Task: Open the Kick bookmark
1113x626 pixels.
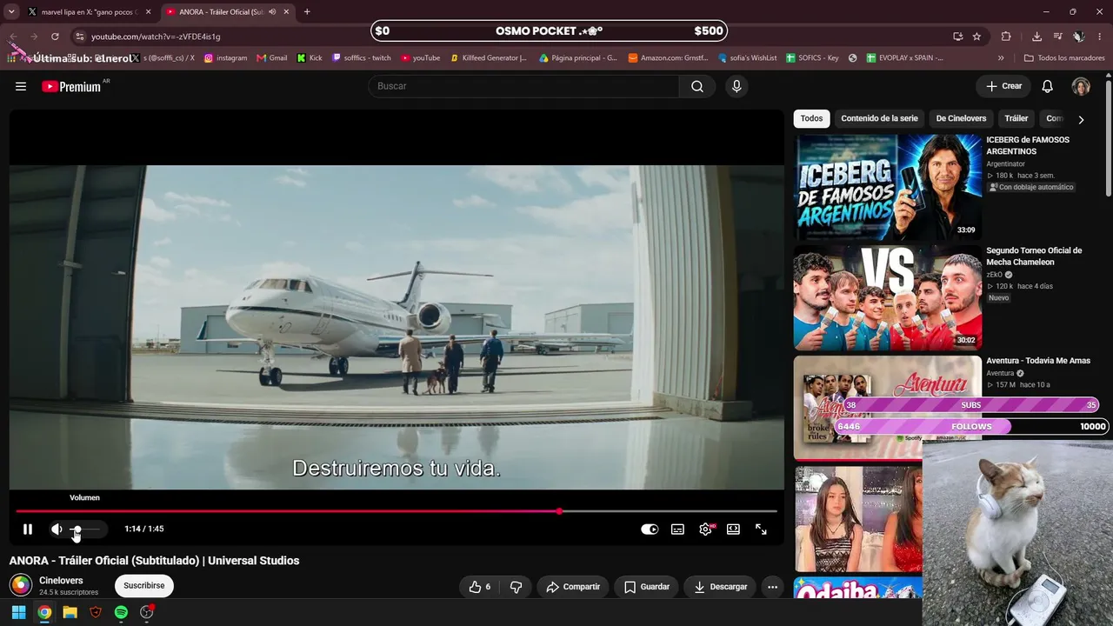Action: point(310,58)
